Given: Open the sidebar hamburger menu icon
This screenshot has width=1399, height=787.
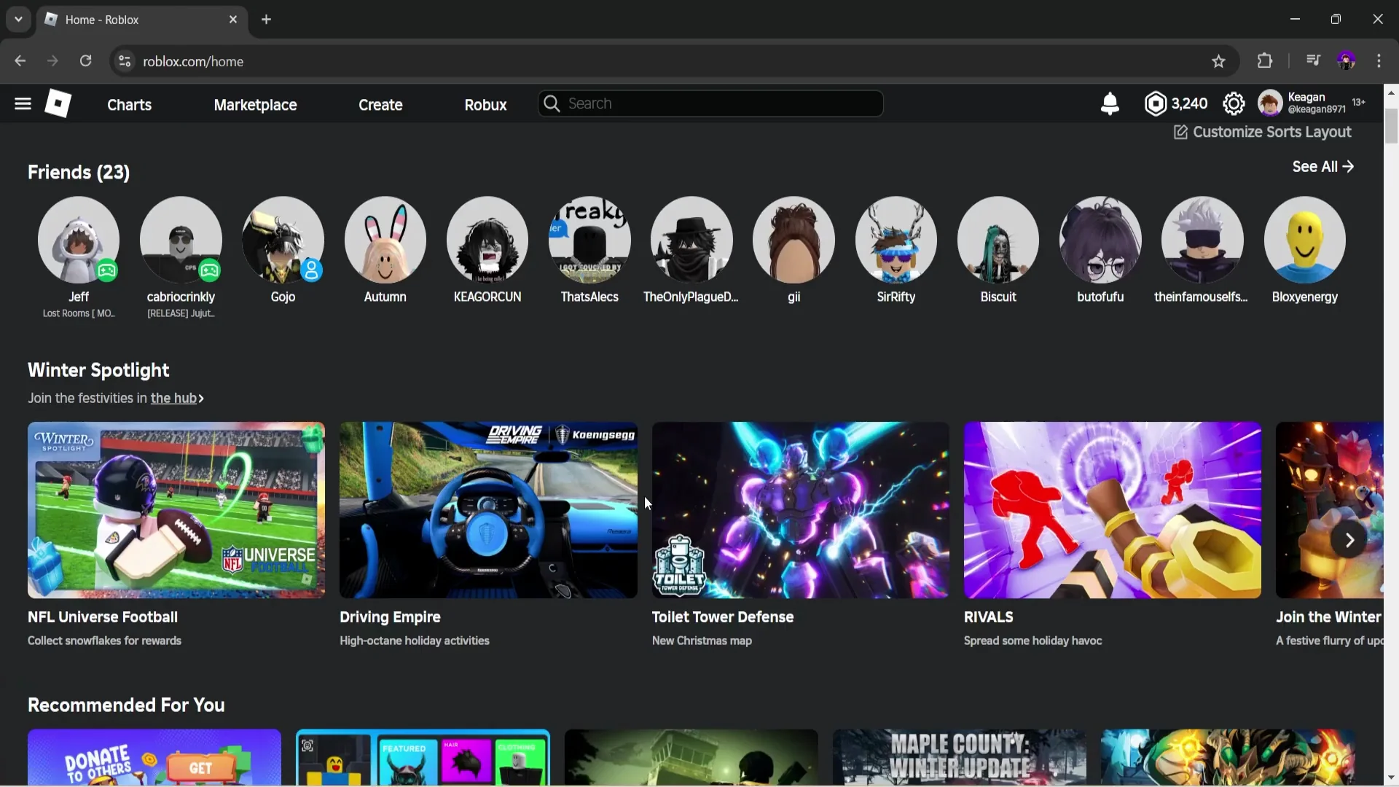Looking at the screenshot, I should (22, 103).
